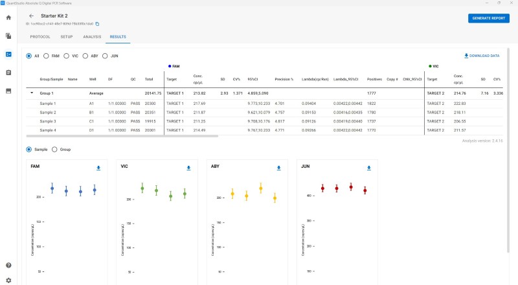Open the Settings gear icon
518x285 pixels.
tap(8, 280)
